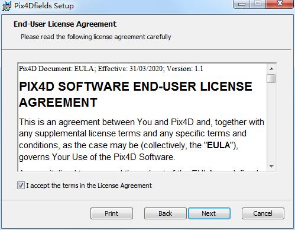Image resolution: width=295 pixels, height=230 pixels.
Task: Proceed with the Next button
Action: pos(209,213)
